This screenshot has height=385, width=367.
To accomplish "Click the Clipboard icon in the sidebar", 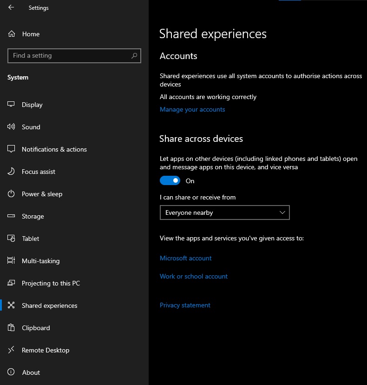I will point(12,328).
